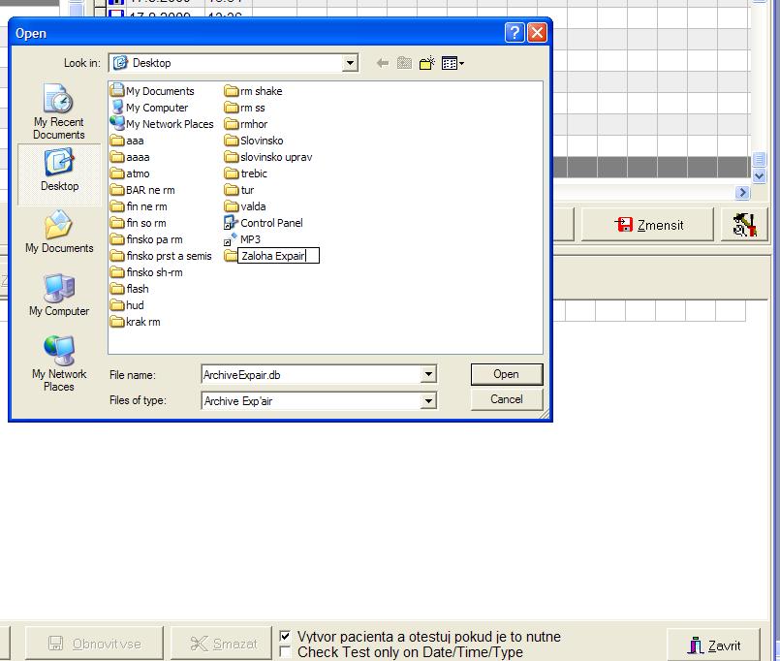Select the aaa folder
780x661 pixels.
[x=127, y=141]
